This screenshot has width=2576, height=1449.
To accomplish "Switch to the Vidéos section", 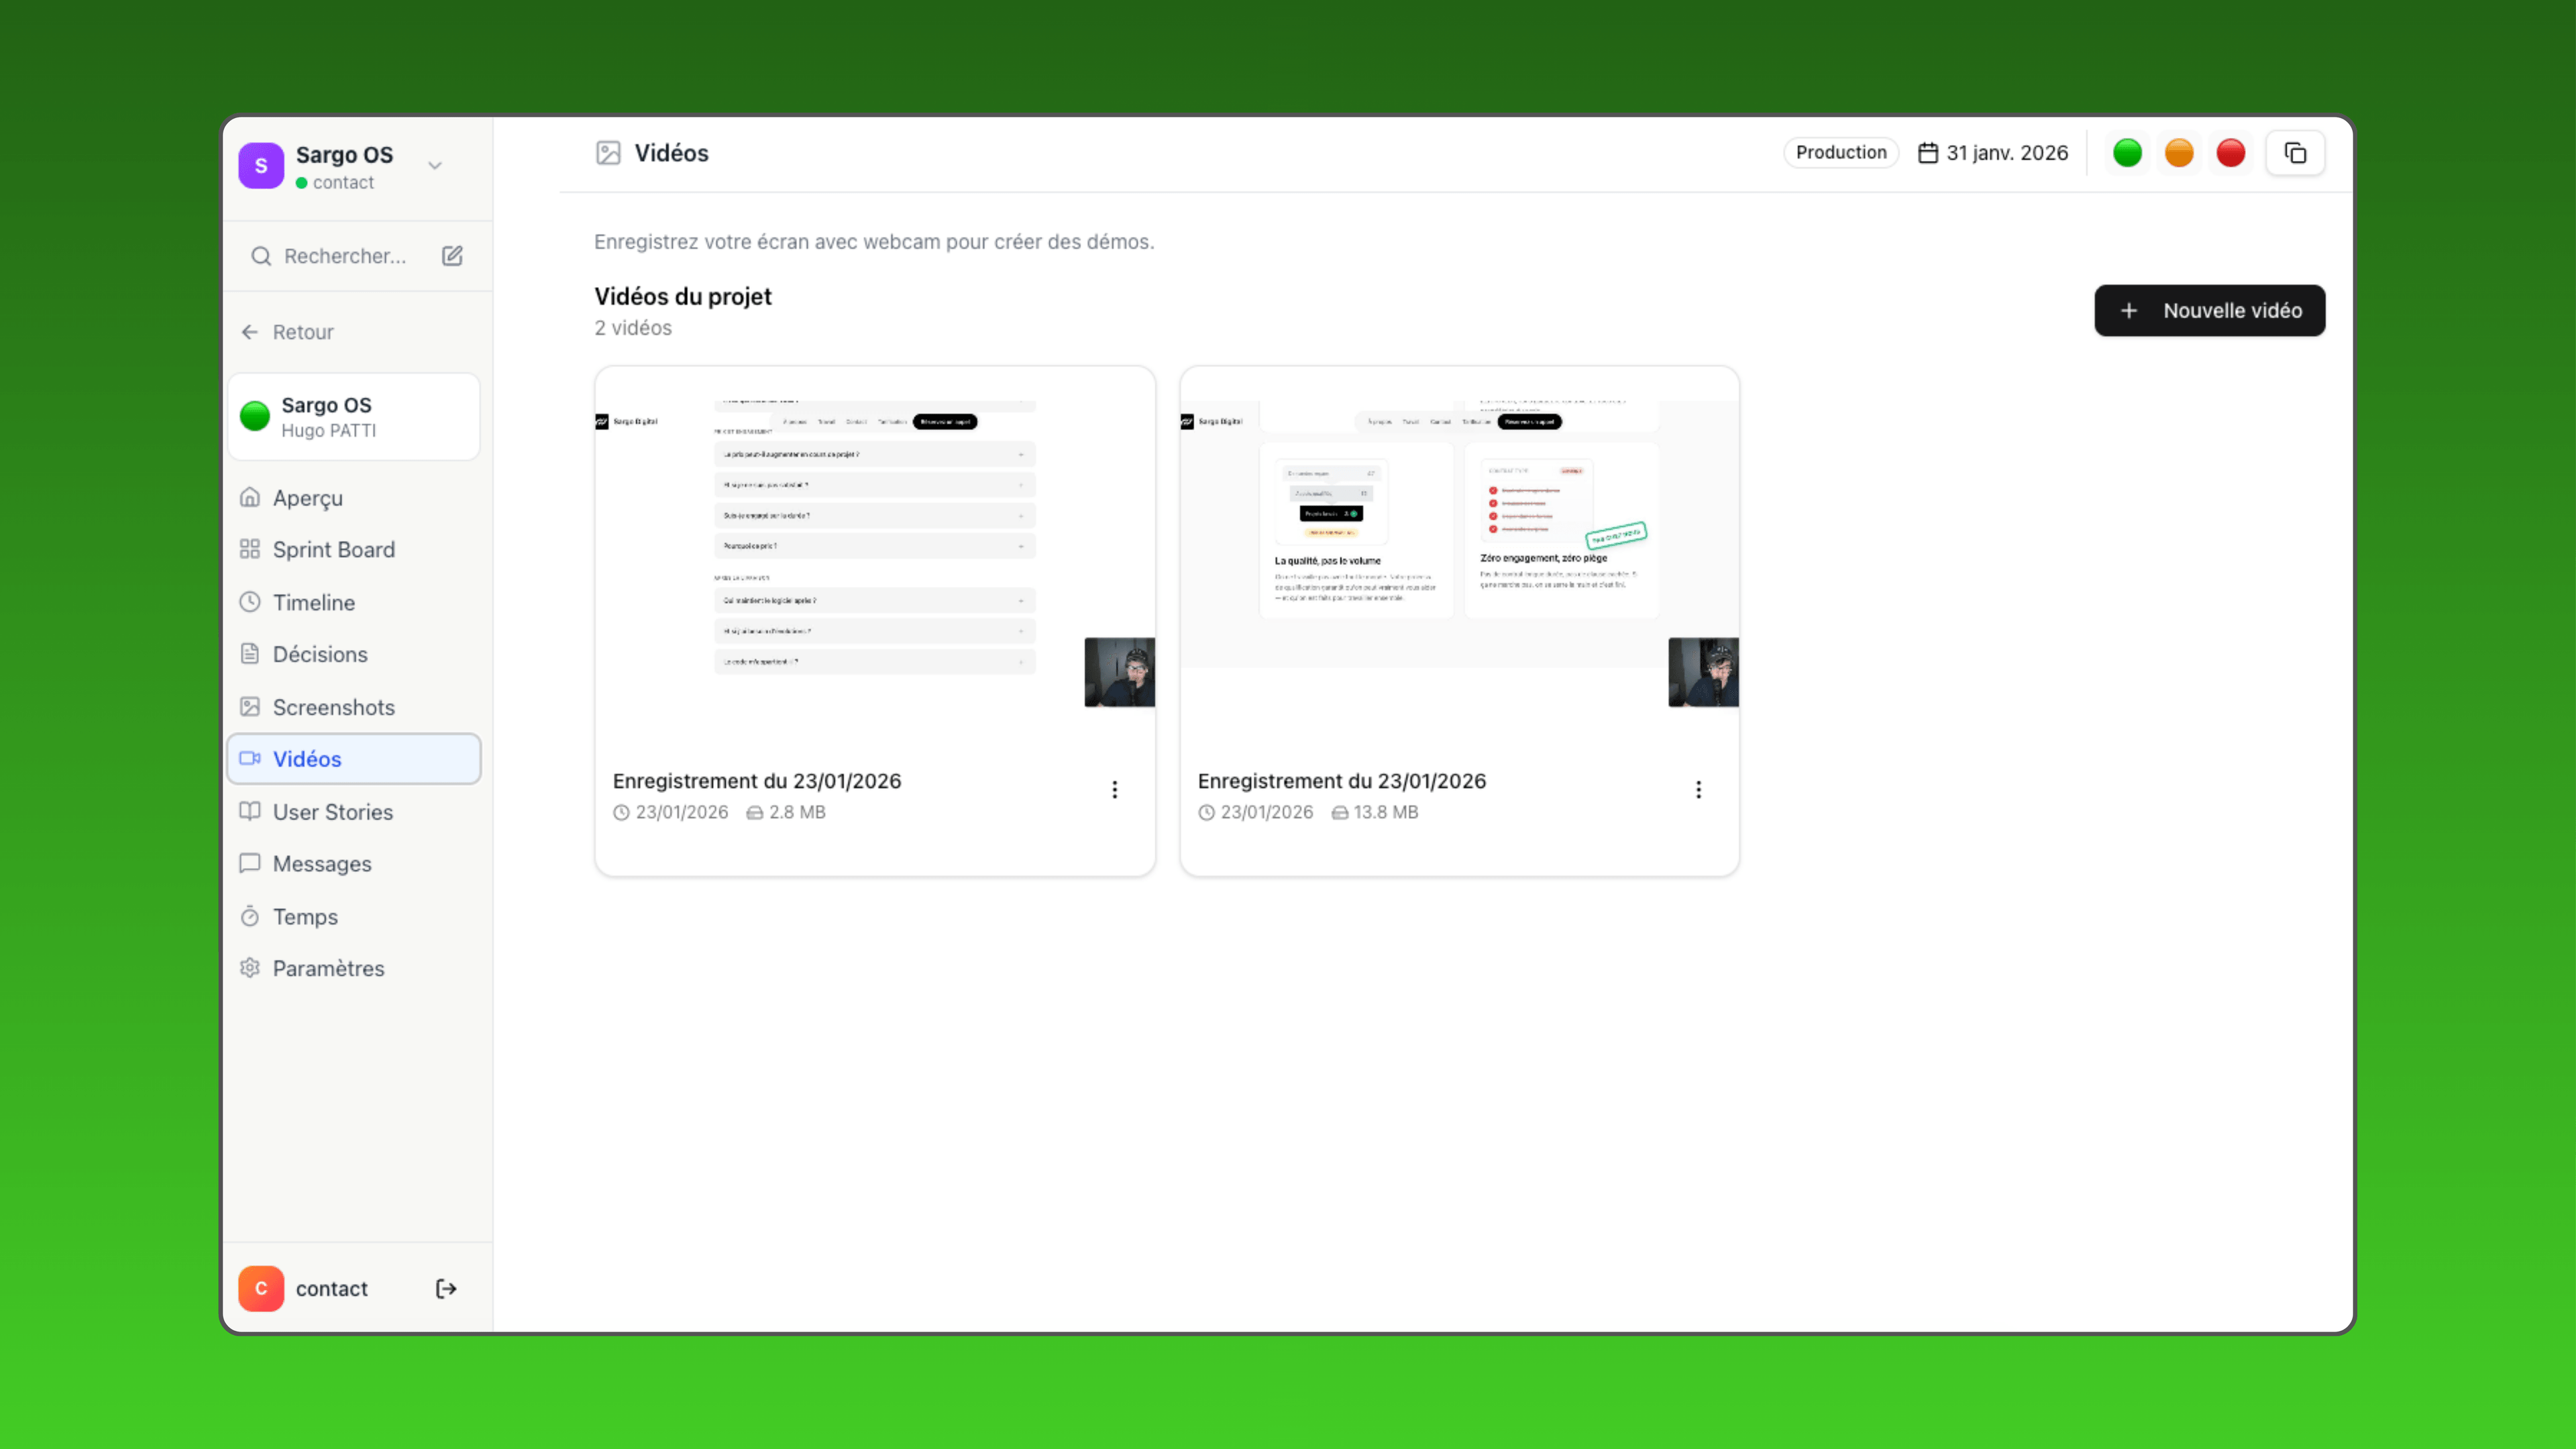I will (307, 759).
